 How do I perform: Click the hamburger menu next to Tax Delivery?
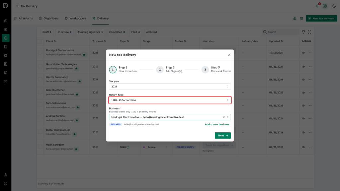coord(17,6)
